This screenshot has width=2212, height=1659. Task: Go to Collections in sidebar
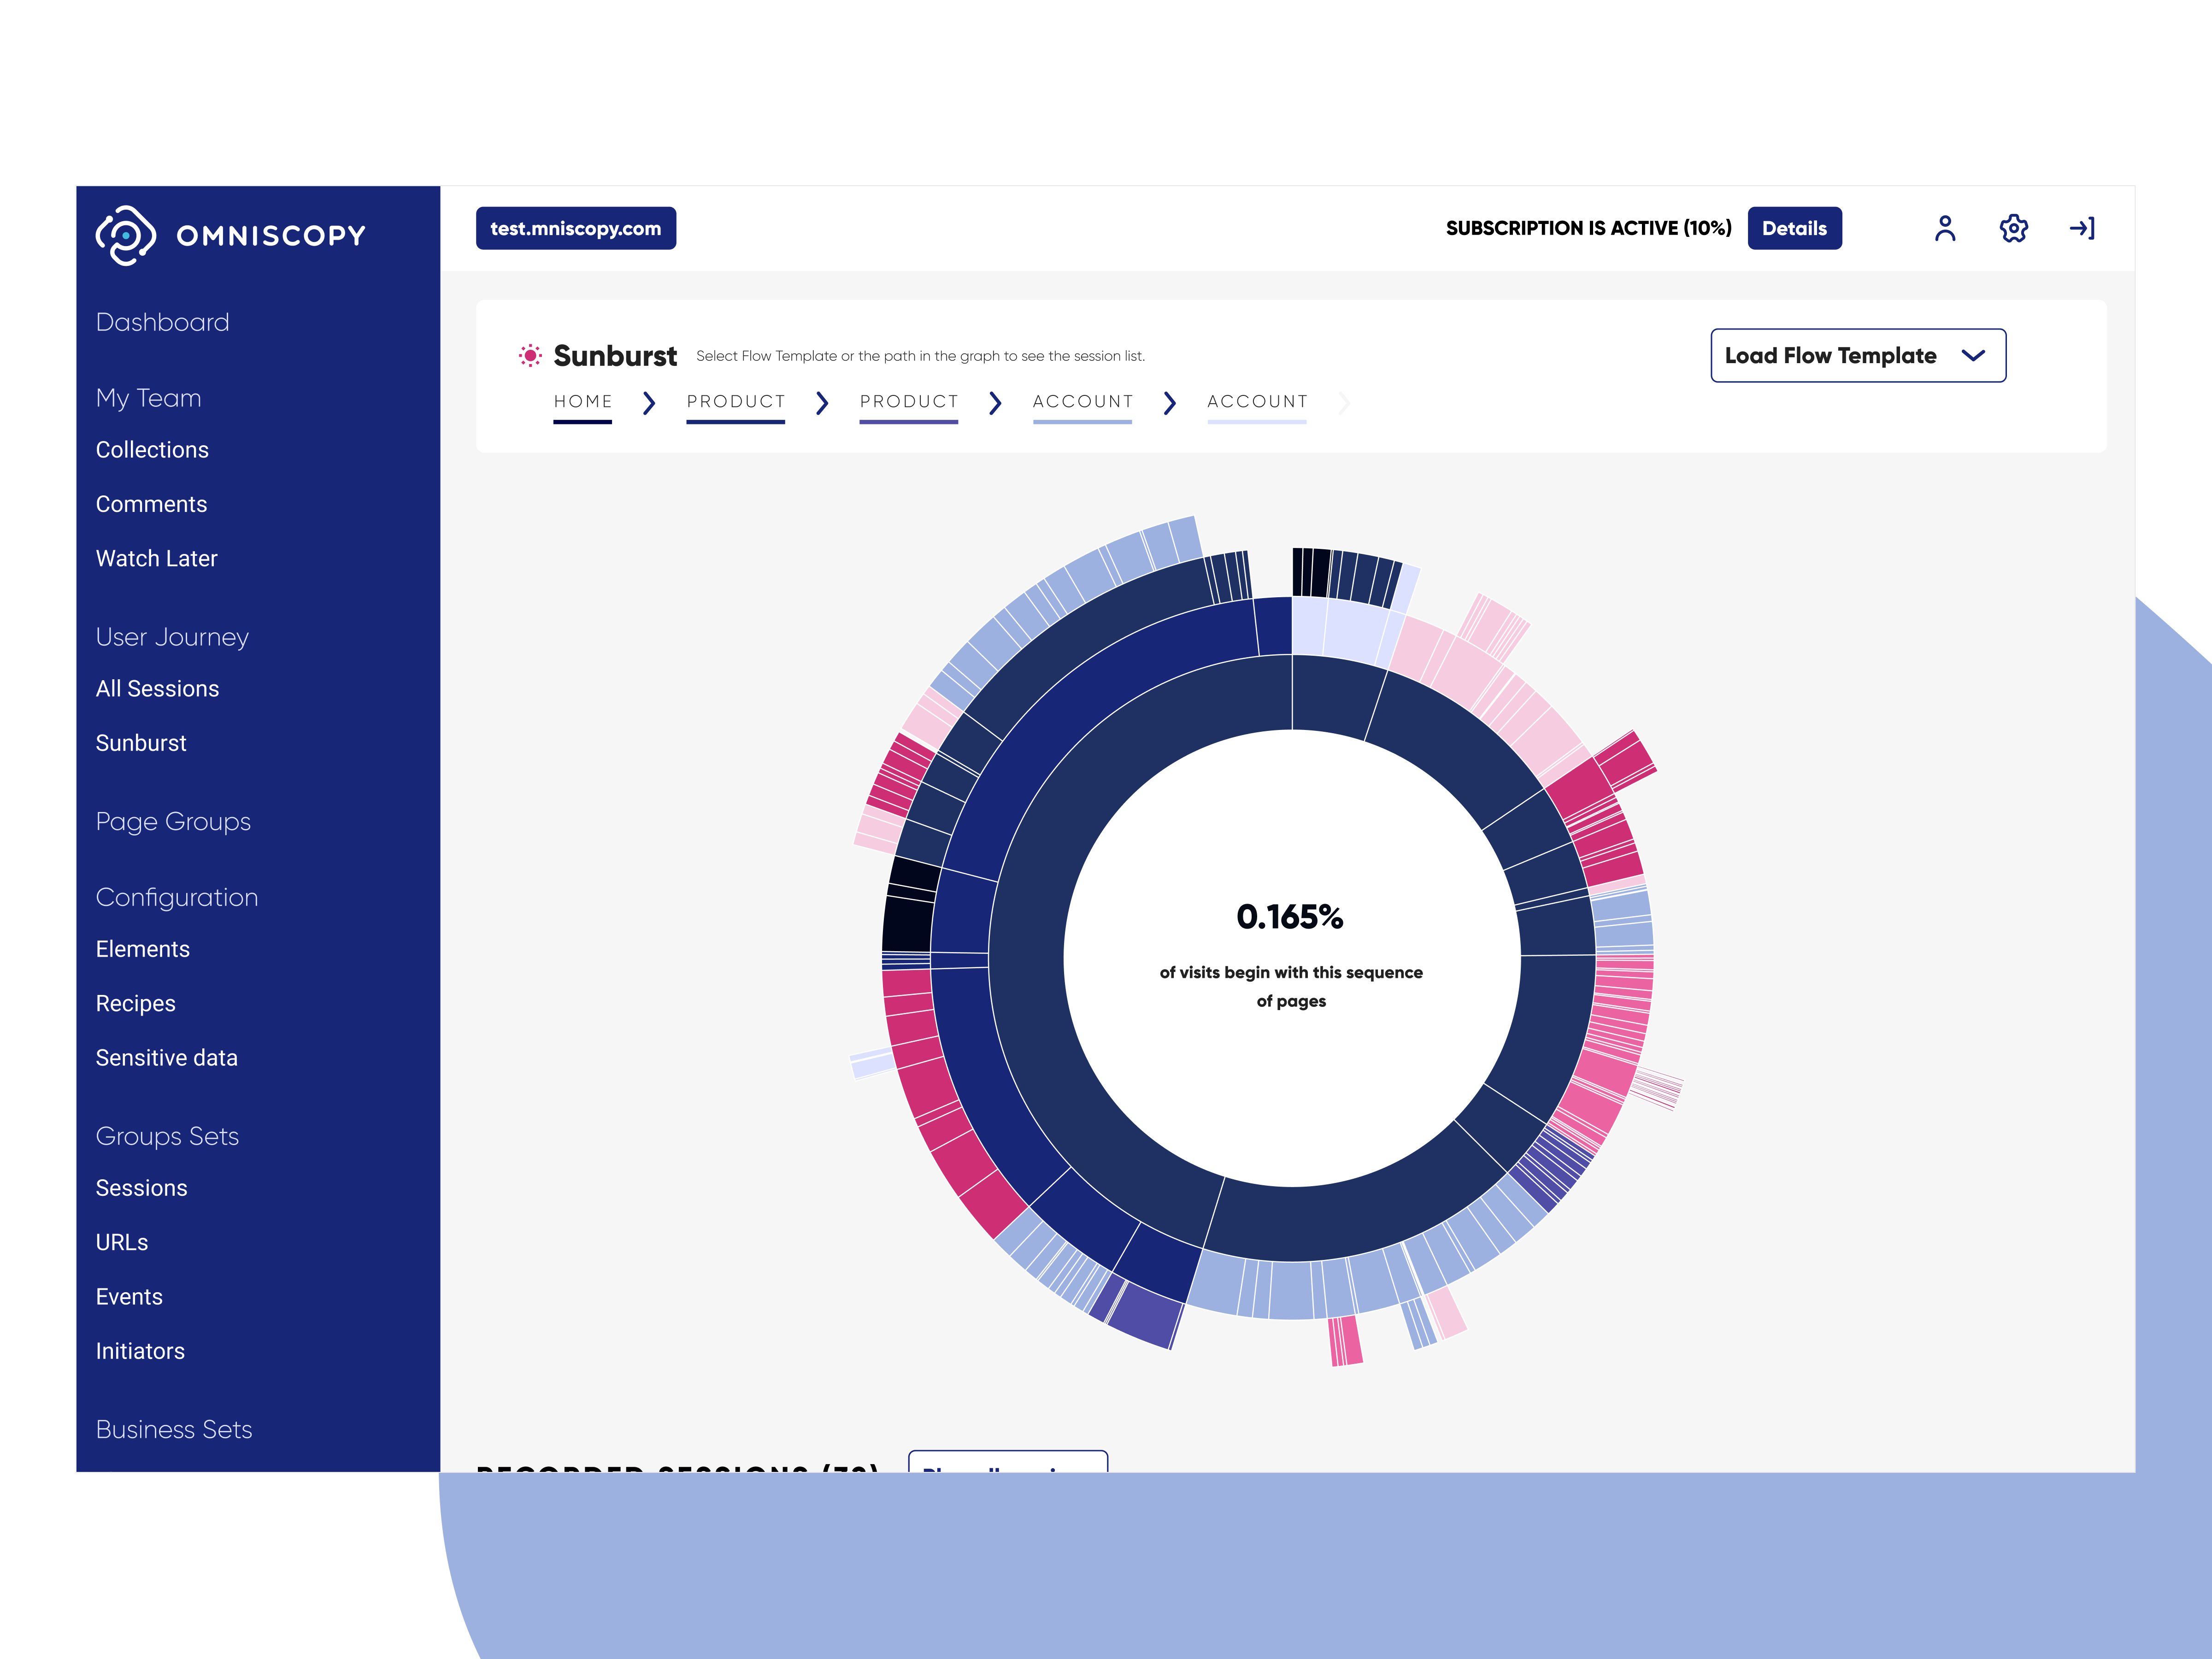coord(152,450)
